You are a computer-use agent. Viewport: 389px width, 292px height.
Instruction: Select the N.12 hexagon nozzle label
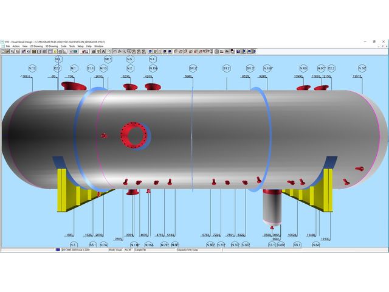[x=33, y=68]
